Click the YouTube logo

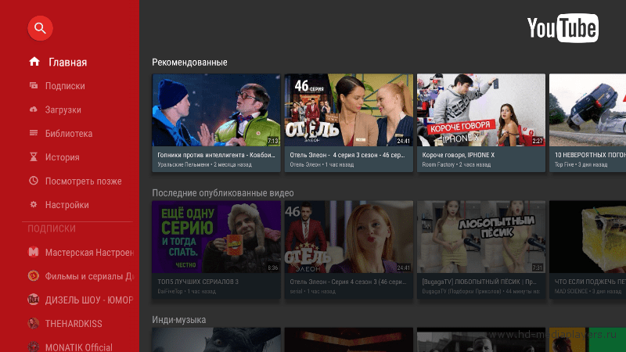(x=563, y=28)
